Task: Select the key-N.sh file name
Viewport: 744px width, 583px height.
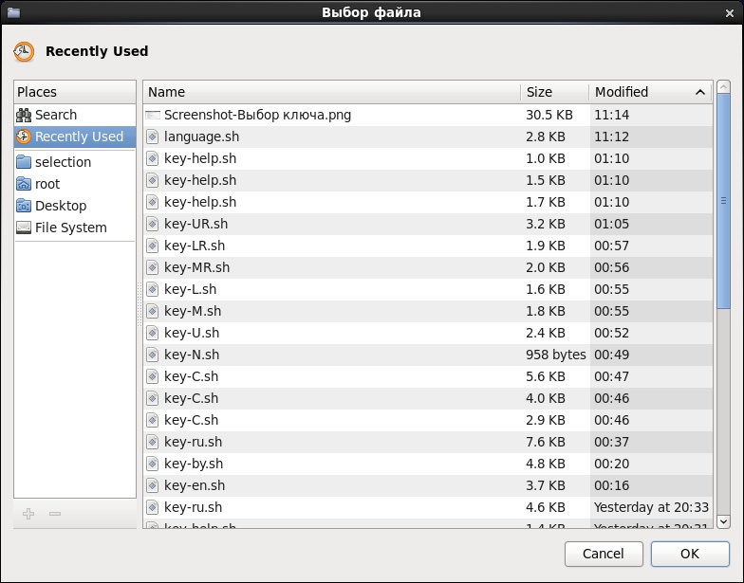Action: click(192, 355)
